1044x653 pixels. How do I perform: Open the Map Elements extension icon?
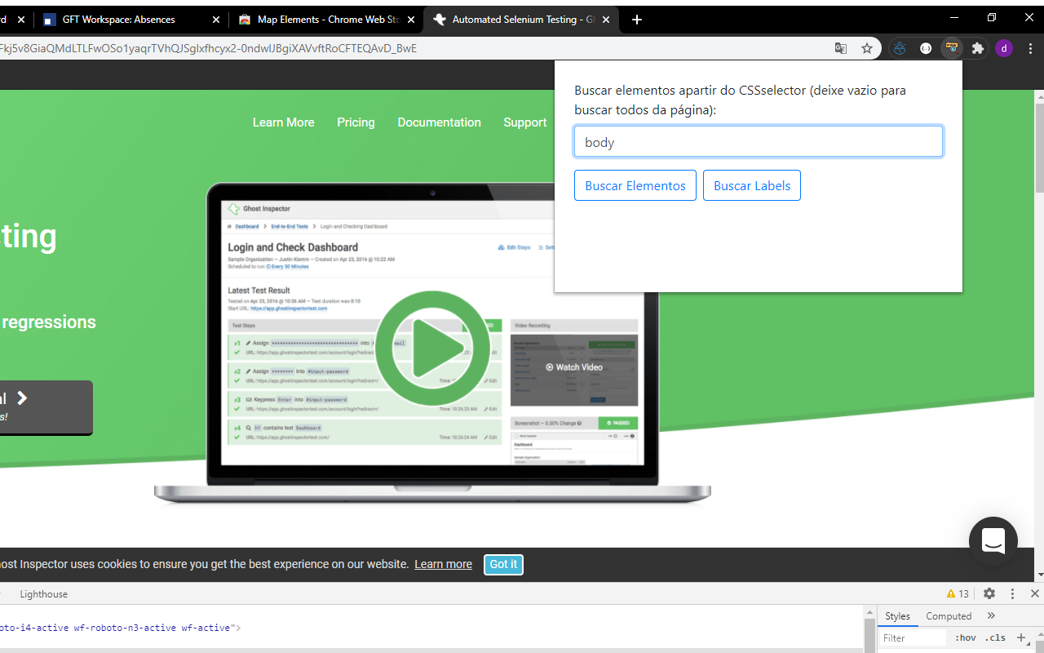coord(951,48)
